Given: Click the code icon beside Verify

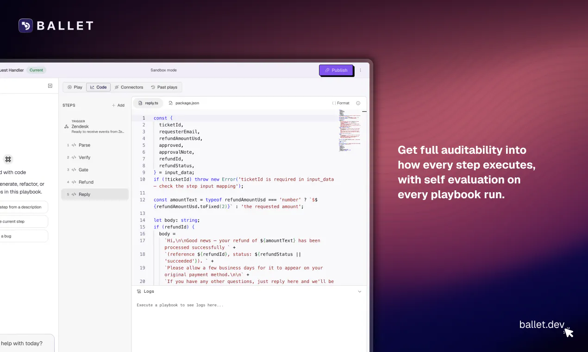Looking at the screenshot, I should click(74, 157).
